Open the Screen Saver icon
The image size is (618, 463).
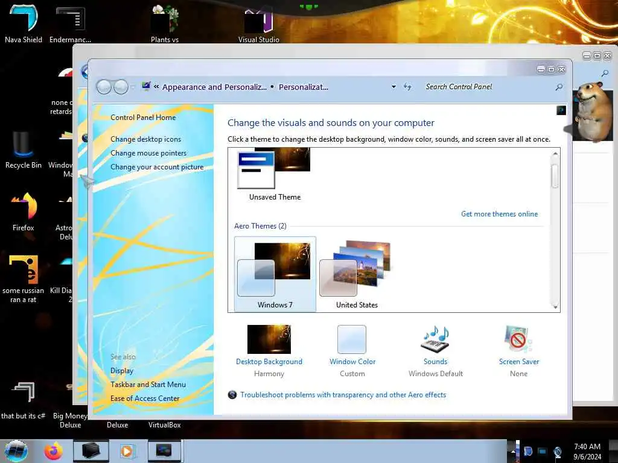coord(518,339)
